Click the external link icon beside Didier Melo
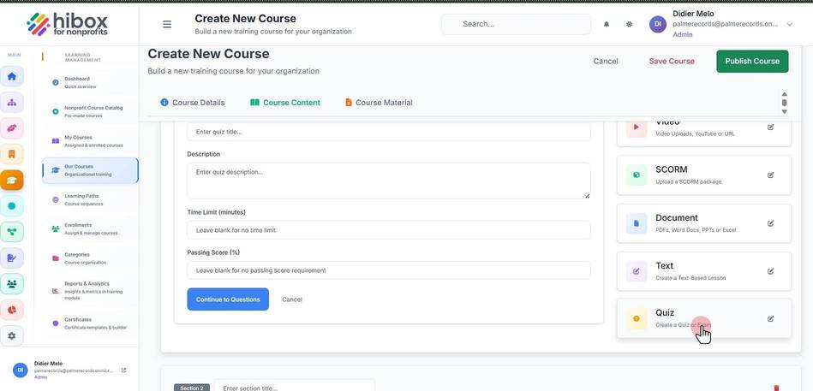Viewport: 813px width, 391px height. (123, 370)
